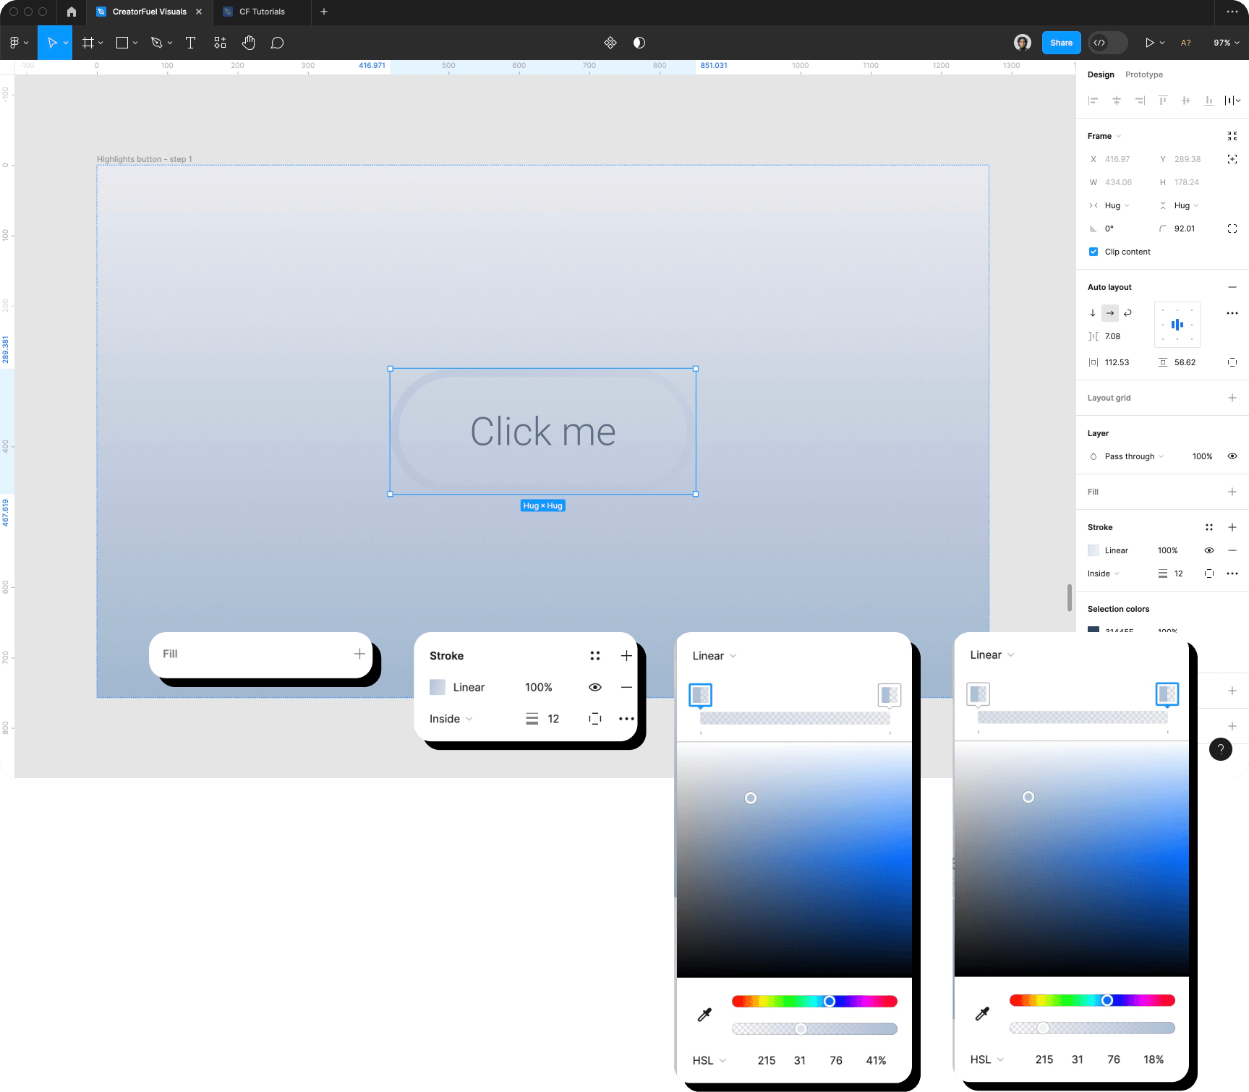Click the Present play icon
Image resolution: width=1249 pixels, height=1092 pixels.
click(1149, 43)
